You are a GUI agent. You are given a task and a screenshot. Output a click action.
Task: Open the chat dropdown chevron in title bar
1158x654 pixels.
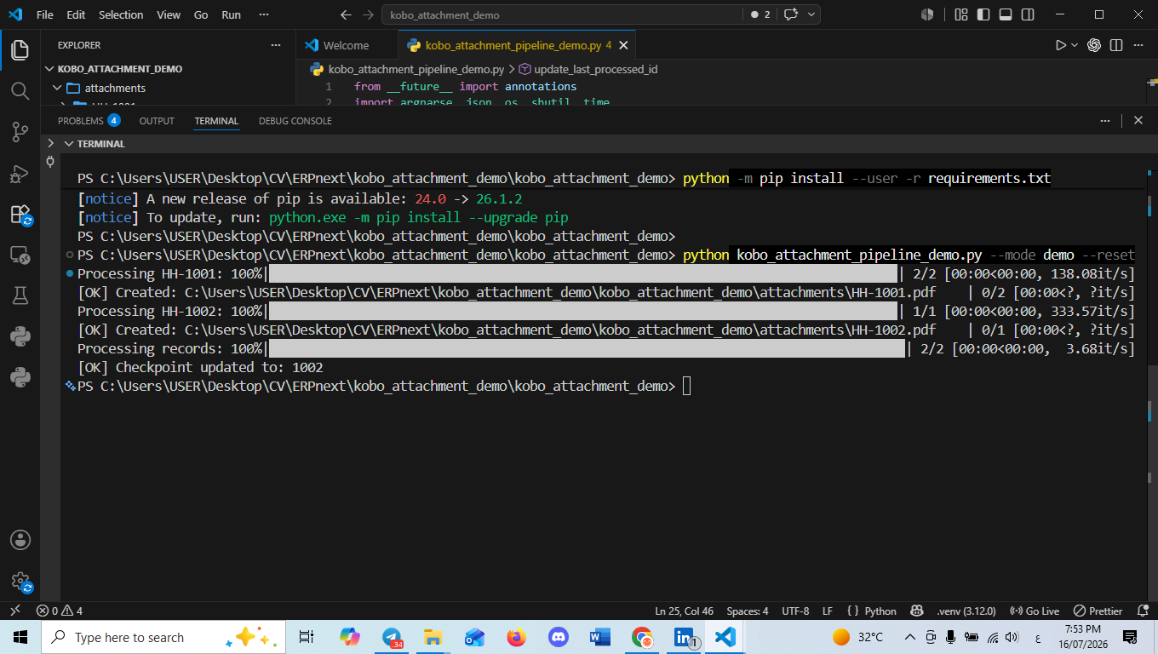[x=811, y=14]
